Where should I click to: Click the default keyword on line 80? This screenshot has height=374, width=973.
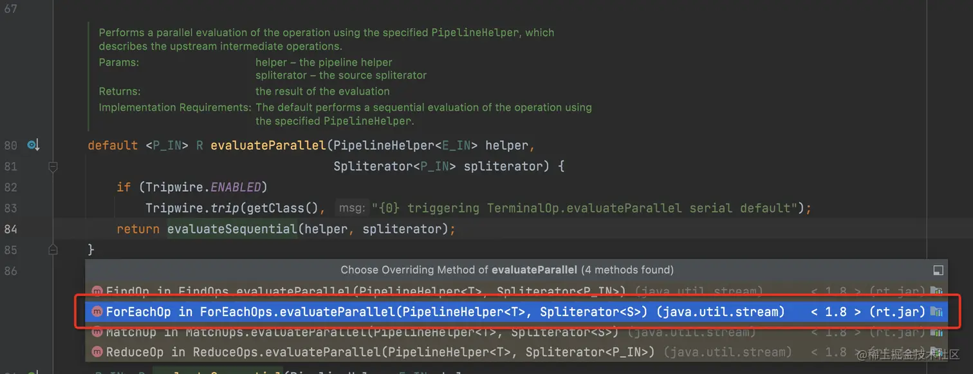click(x=113, y=145)
